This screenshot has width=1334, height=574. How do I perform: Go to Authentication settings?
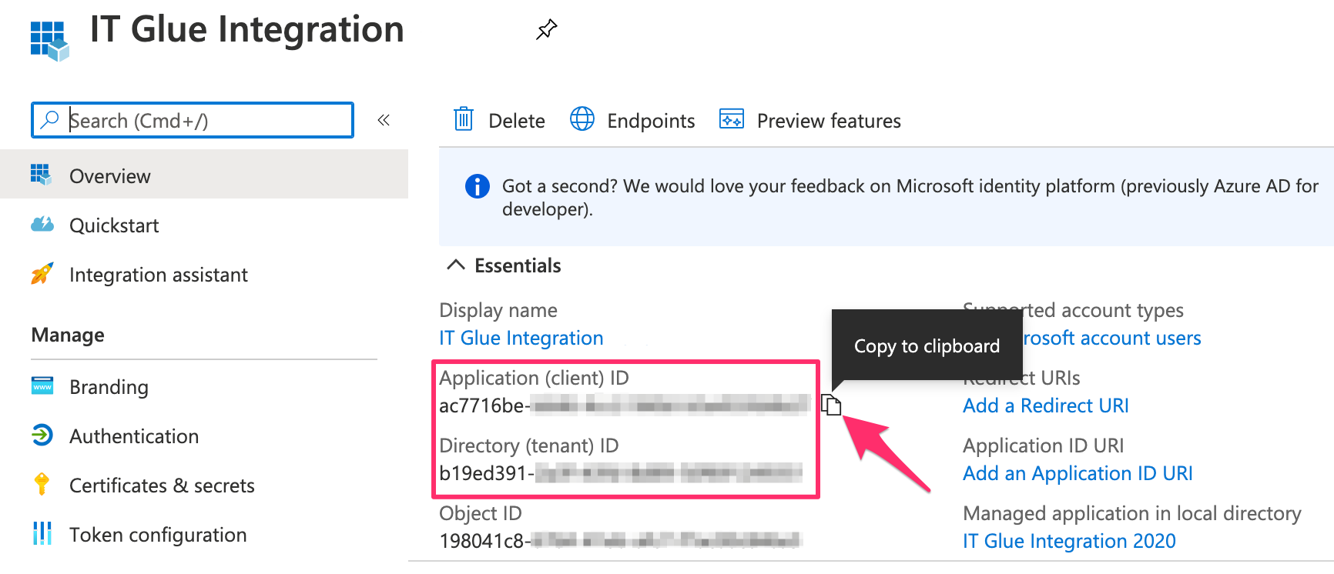tap(134, 436)
